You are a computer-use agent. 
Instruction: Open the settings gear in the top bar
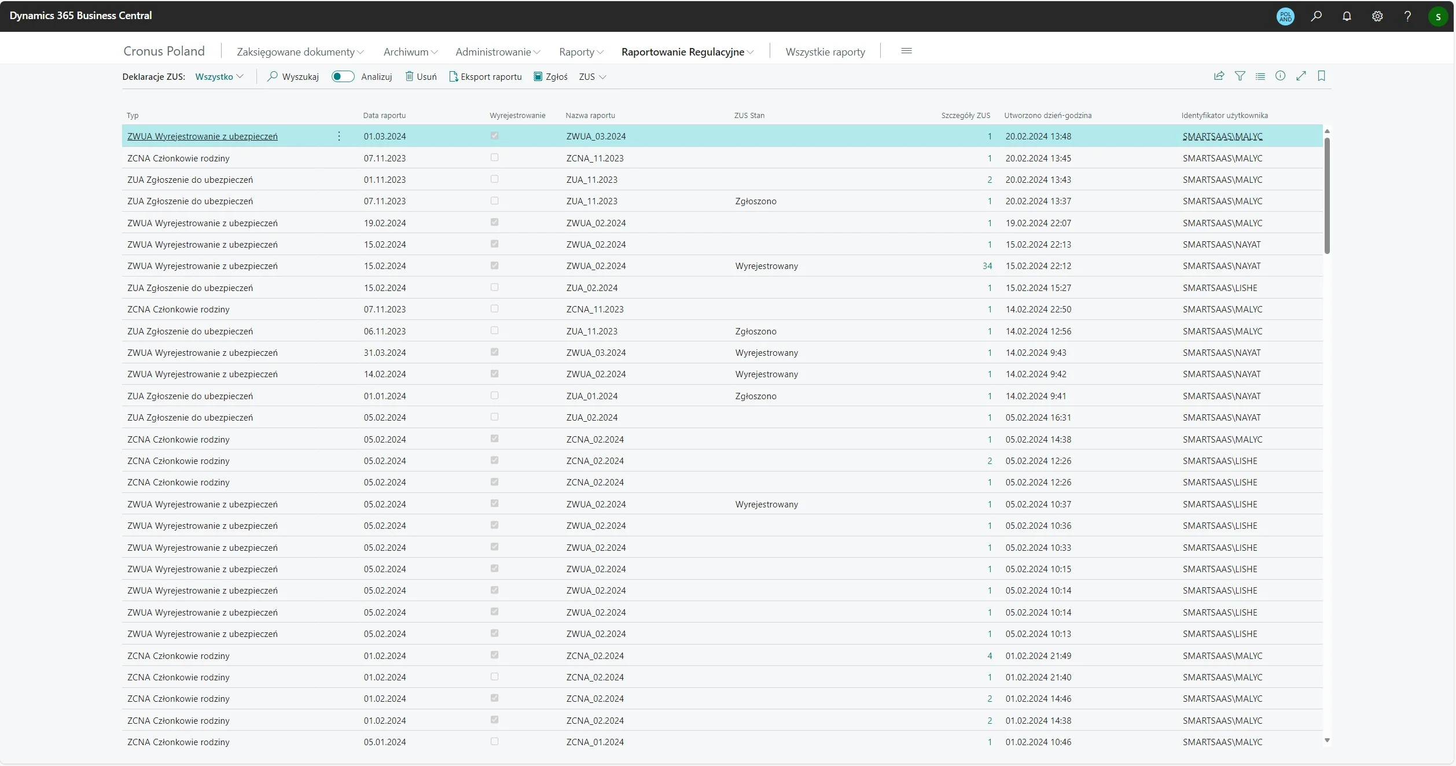(1377, 16)
